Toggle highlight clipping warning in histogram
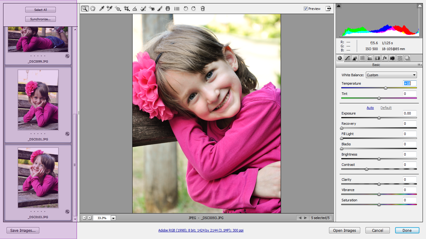This screenshot has height=239, width=426. 419,6
